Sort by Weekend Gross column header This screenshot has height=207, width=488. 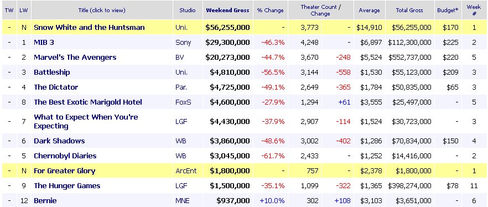[227, 11]
